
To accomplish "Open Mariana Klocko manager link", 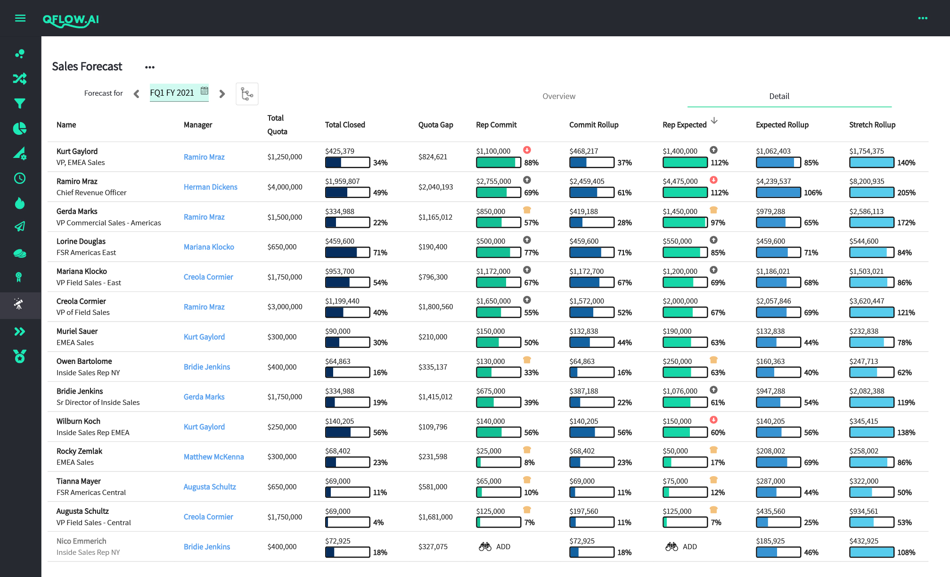I will click(x=209, y=247).
